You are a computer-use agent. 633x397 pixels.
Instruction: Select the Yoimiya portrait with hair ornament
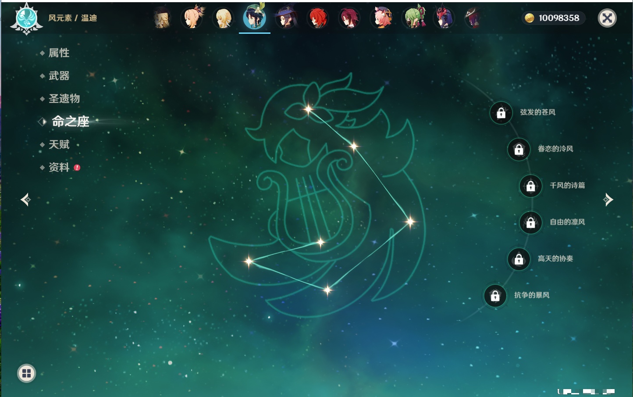click(192, 18)
